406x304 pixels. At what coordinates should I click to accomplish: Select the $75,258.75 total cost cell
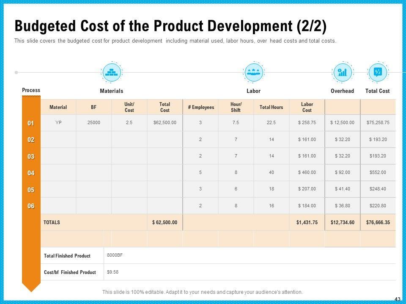point(379,123)
